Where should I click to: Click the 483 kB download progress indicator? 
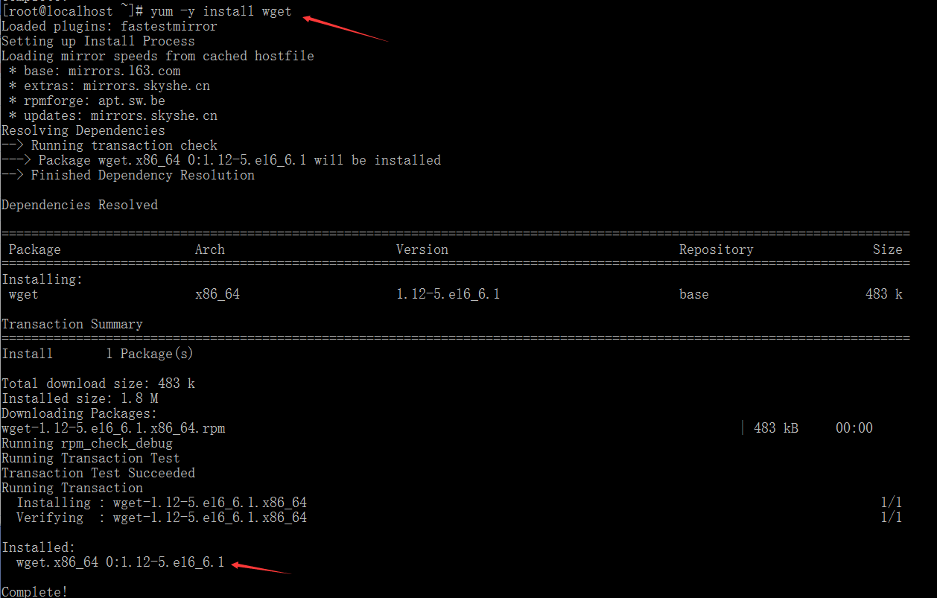(775, 428)
